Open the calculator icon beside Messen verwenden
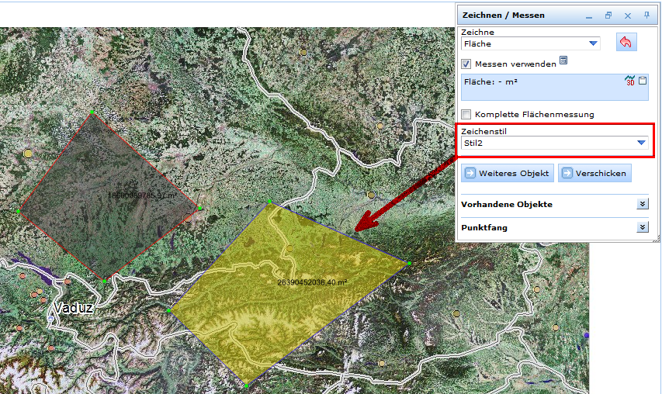Image resolution: width=662 pixels, height=394 pixels. pos(564,60)
